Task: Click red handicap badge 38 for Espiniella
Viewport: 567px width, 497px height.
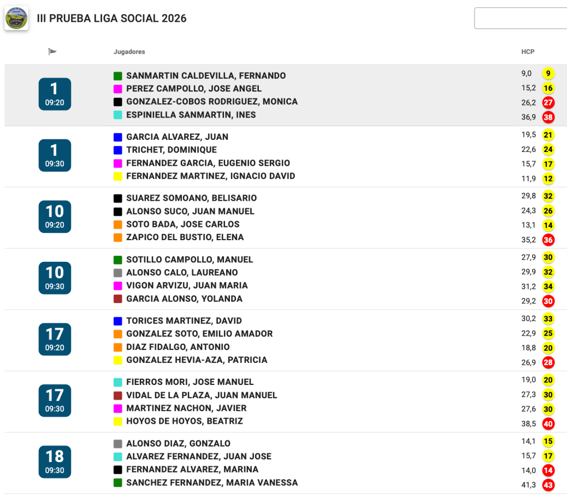Action: coord(548,117)
